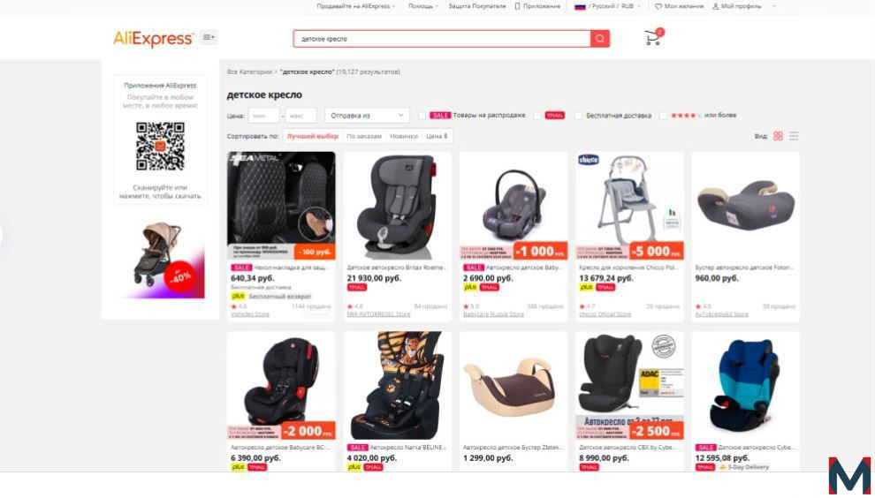Check the «Бесплатная доставка» checkbox
Viewport: 875px width, 498px height.
[x=578, y=116]
